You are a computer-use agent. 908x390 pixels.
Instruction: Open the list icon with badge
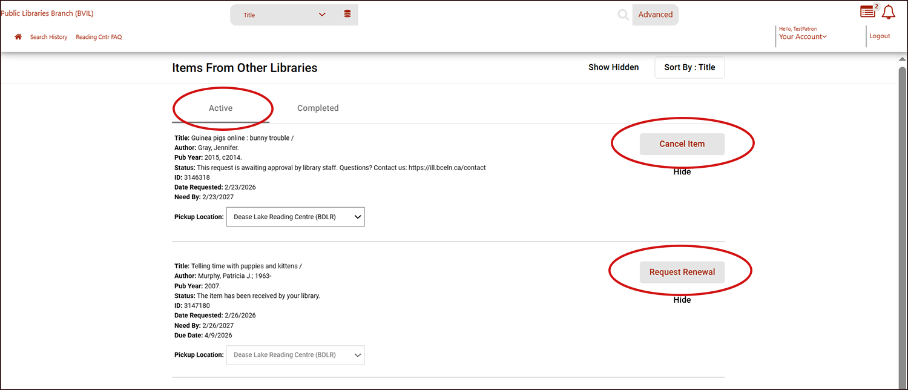(868, 12)
